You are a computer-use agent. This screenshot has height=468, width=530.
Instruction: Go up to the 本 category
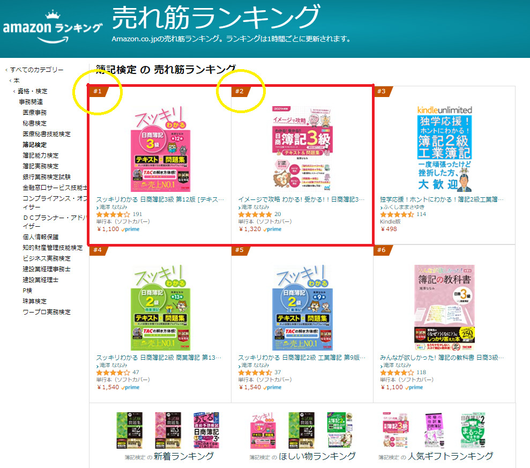click(17, 80)
